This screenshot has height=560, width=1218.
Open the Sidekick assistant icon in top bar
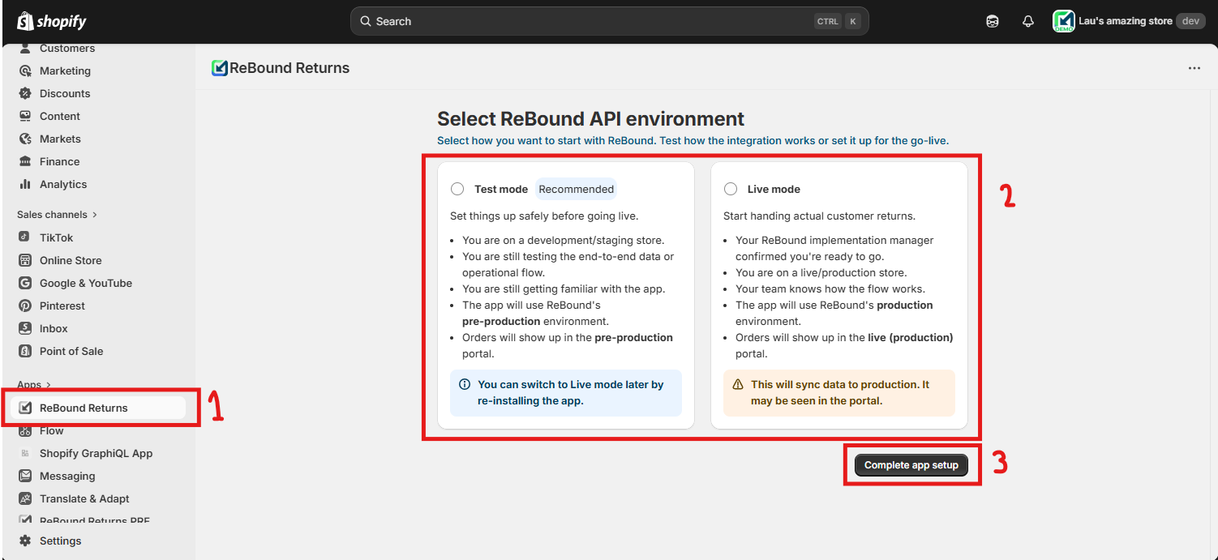[993, 22]
